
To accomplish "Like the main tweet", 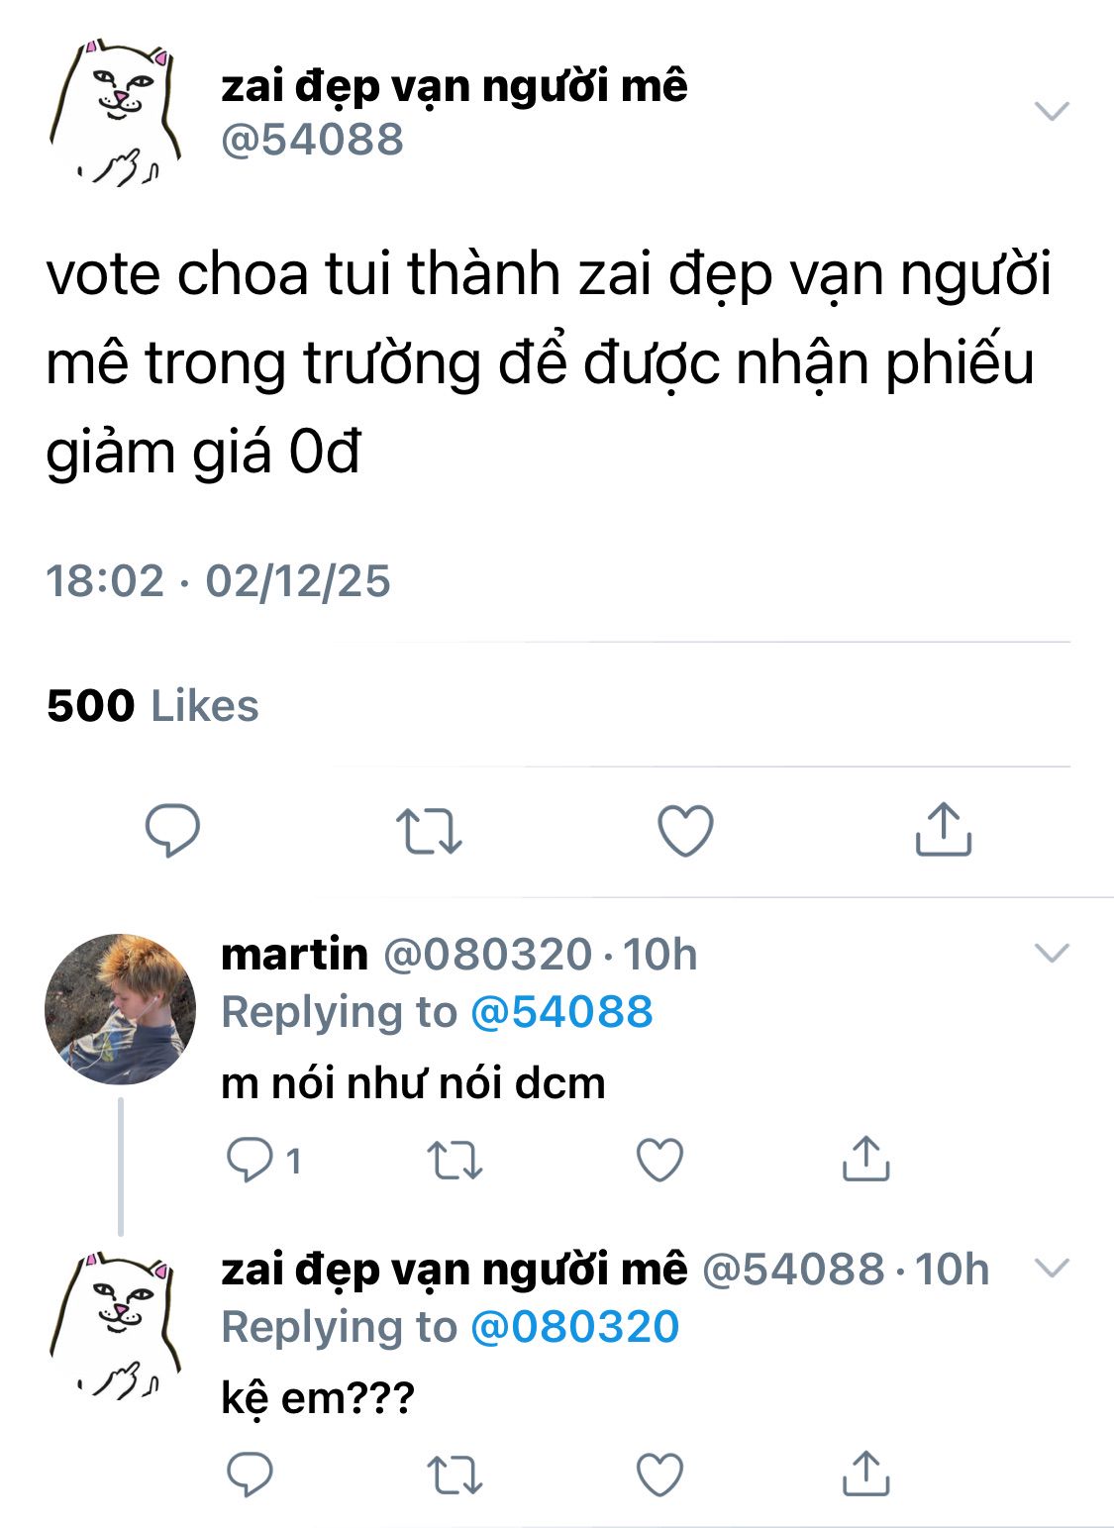I will [685, 830].
